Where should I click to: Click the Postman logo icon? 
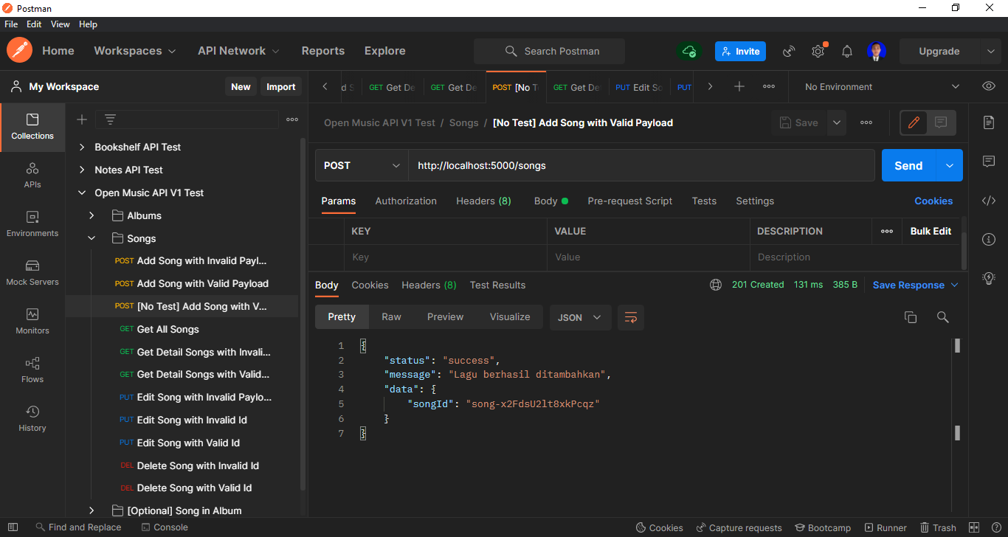[x=20, y=51]
